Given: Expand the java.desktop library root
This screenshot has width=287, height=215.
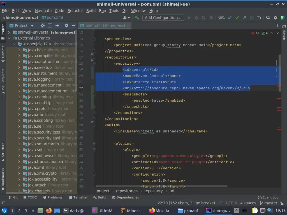Looking at the screenshot, I should click(19, 67).
